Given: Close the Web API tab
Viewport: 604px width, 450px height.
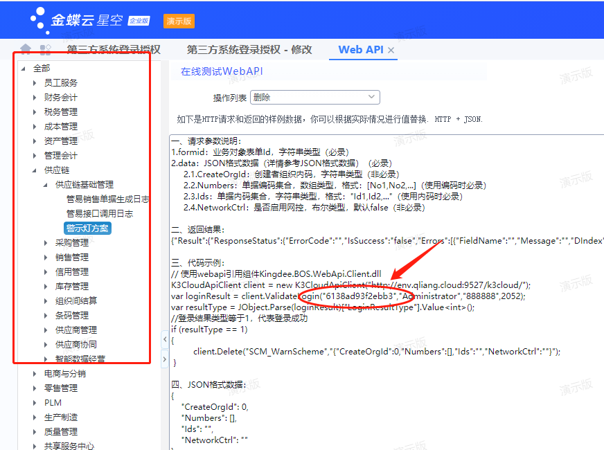Looking at the screenshot, I should [391, 50].
